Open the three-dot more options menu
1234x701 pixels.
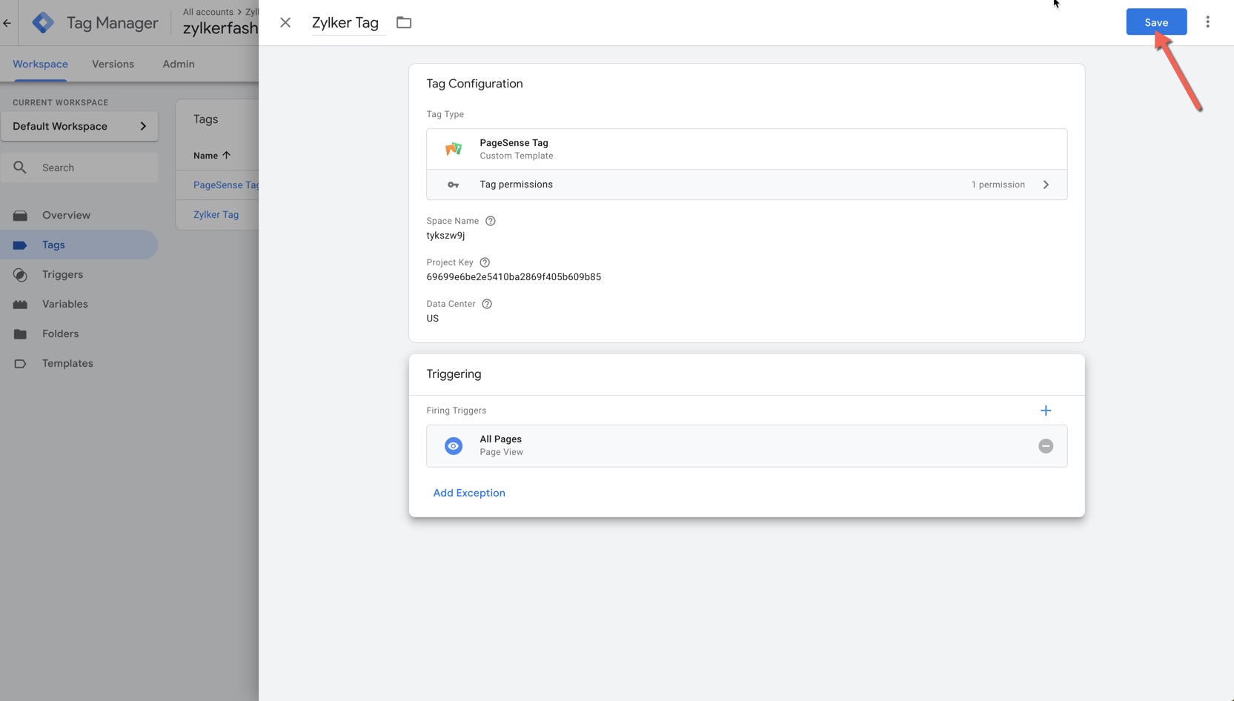(x=1207, y=22)
